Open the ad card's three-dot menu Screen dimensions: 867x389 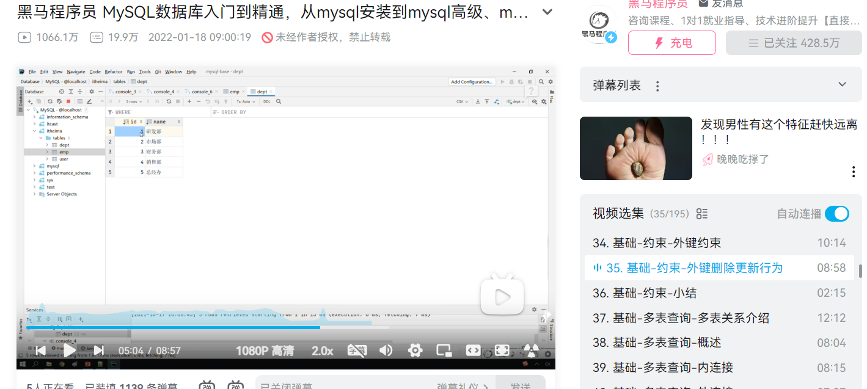coord(854,172)
